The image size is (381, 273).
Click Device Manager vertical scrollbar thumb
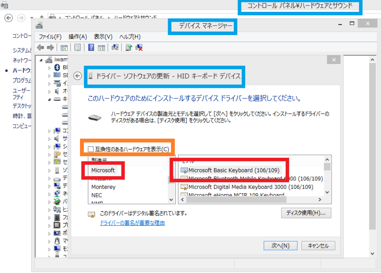[372, 146]
